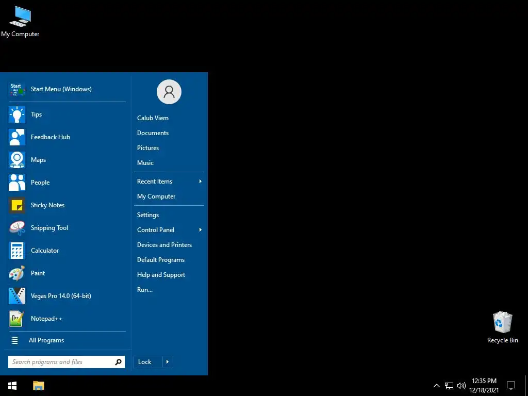
Task: Launch the Paint palette icon
Action: point(17,273)
